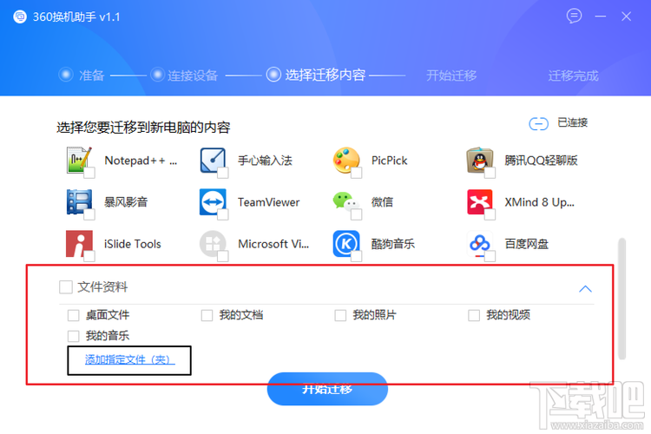Collapse the 文件资料 section chevron

[585, 289]
